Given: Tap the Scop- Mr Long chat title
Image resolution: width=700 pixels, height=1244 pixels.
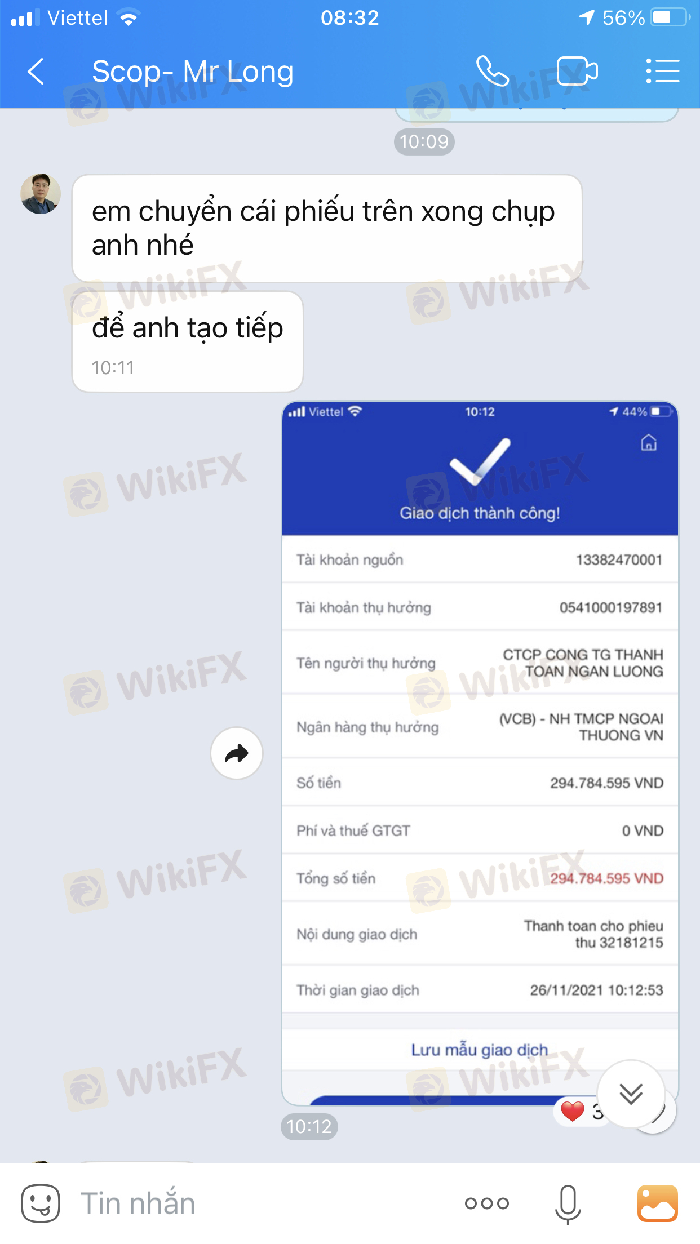Looking at the screenshot, I should 192,72.
